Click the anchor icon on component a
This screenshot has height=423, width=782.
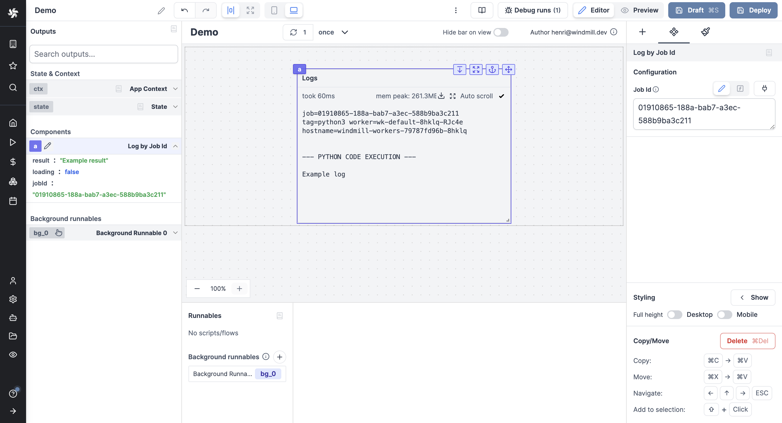[492, 70]
